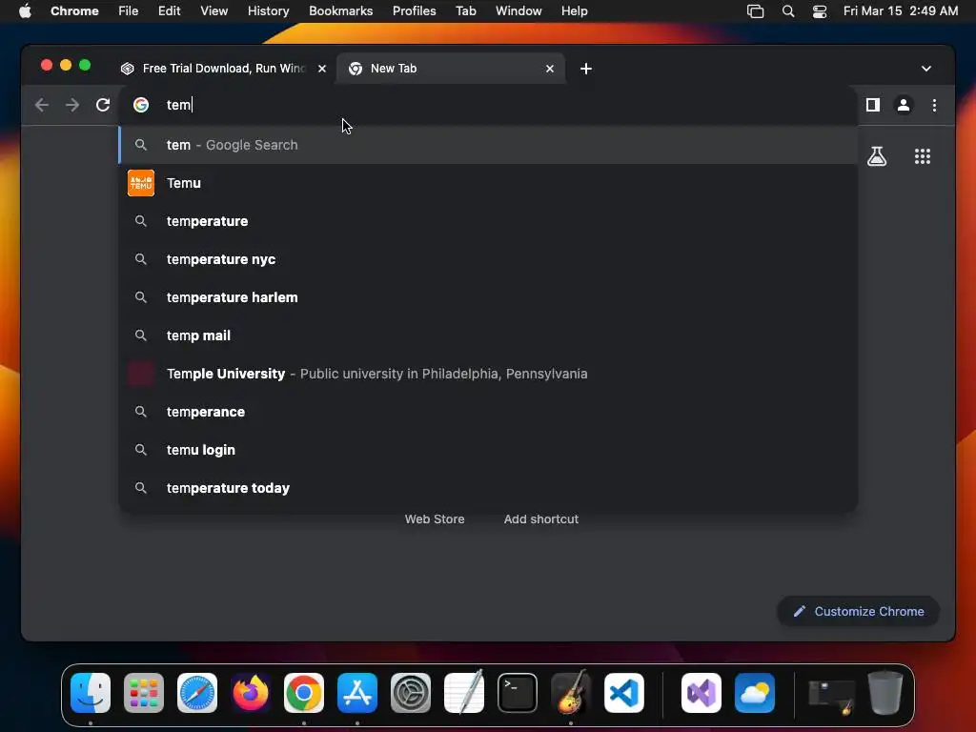The width and height of the screenshot is (976, 732).
Task: Pick 'temperature today' suggestion
Action: (x=488, y=488)
